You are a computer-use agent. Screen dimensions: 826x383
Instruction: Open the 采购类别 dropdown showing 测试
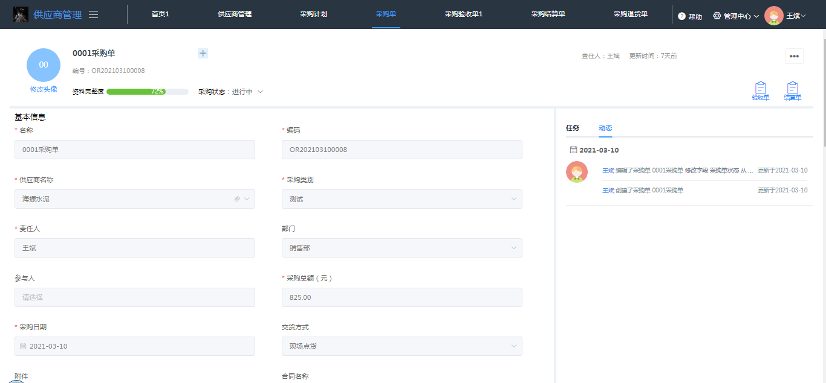coord(402,199)
